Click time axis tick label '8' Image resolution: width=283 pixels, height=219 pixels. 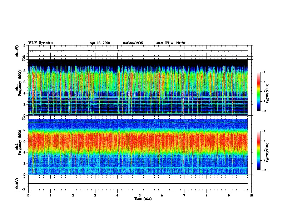(207, 195)
